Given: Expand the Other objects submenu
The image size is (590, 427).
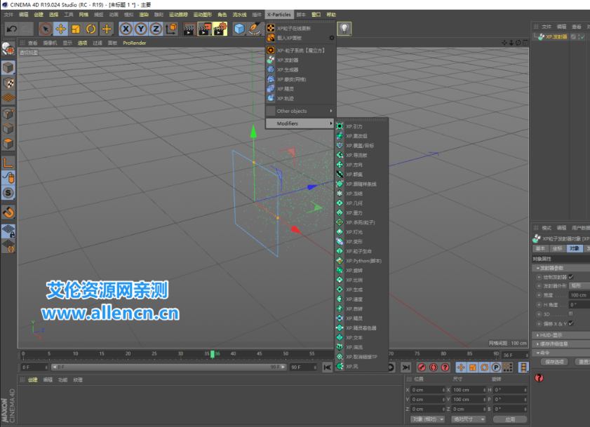Looking at the screenshot, I should tap(301, 111).
